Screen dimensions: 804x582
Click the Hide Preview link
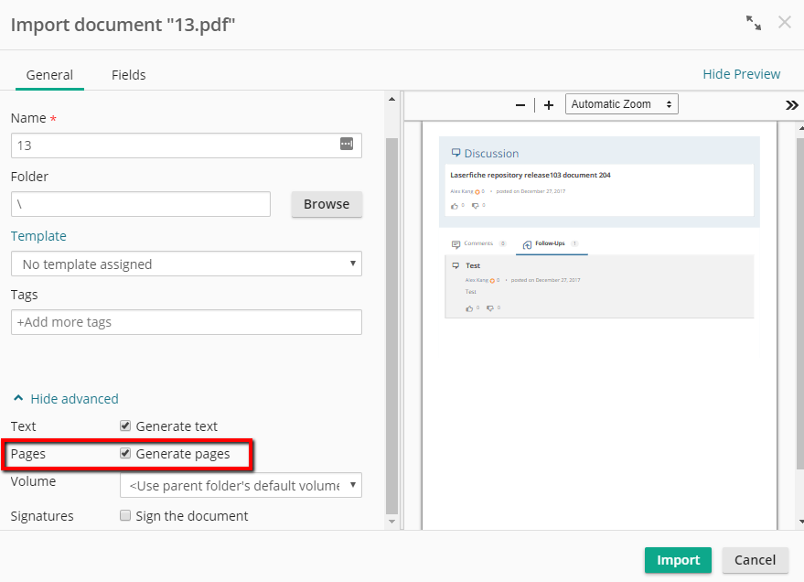click(741, 74)
